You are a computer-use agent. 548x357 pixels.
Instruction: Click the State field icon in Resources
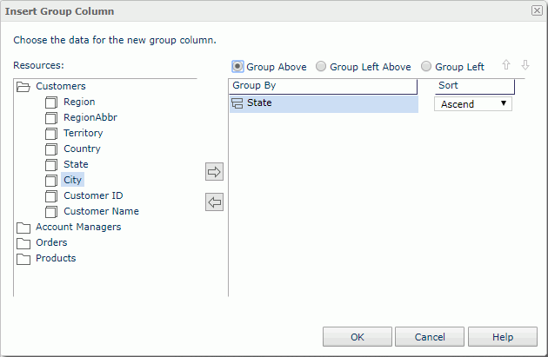tap(51, 165)
